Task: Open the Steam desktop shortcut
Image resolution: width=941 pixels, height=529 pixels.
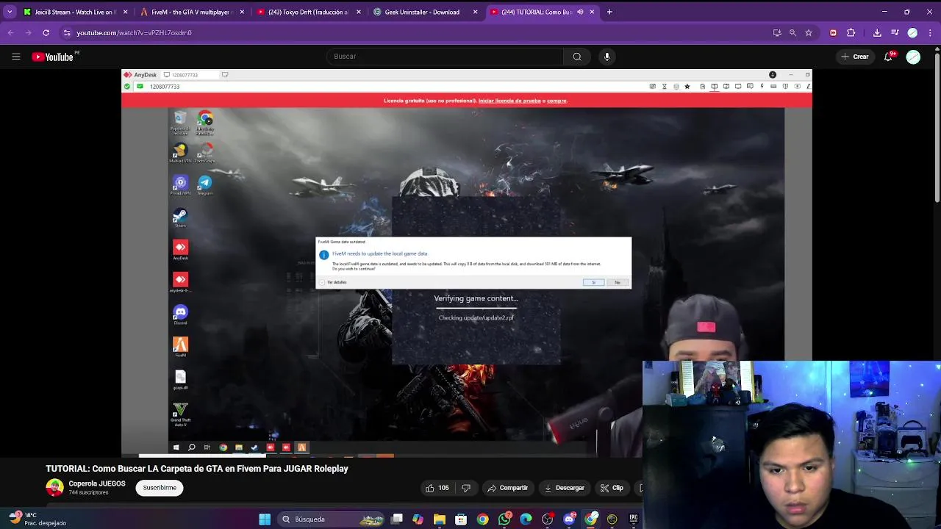Action: pos(180,217)
